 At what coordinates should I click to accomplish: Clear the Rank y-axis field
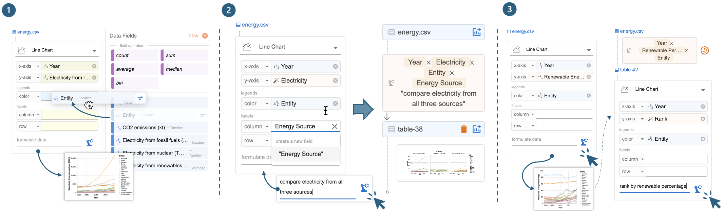[x=703, y=119]
